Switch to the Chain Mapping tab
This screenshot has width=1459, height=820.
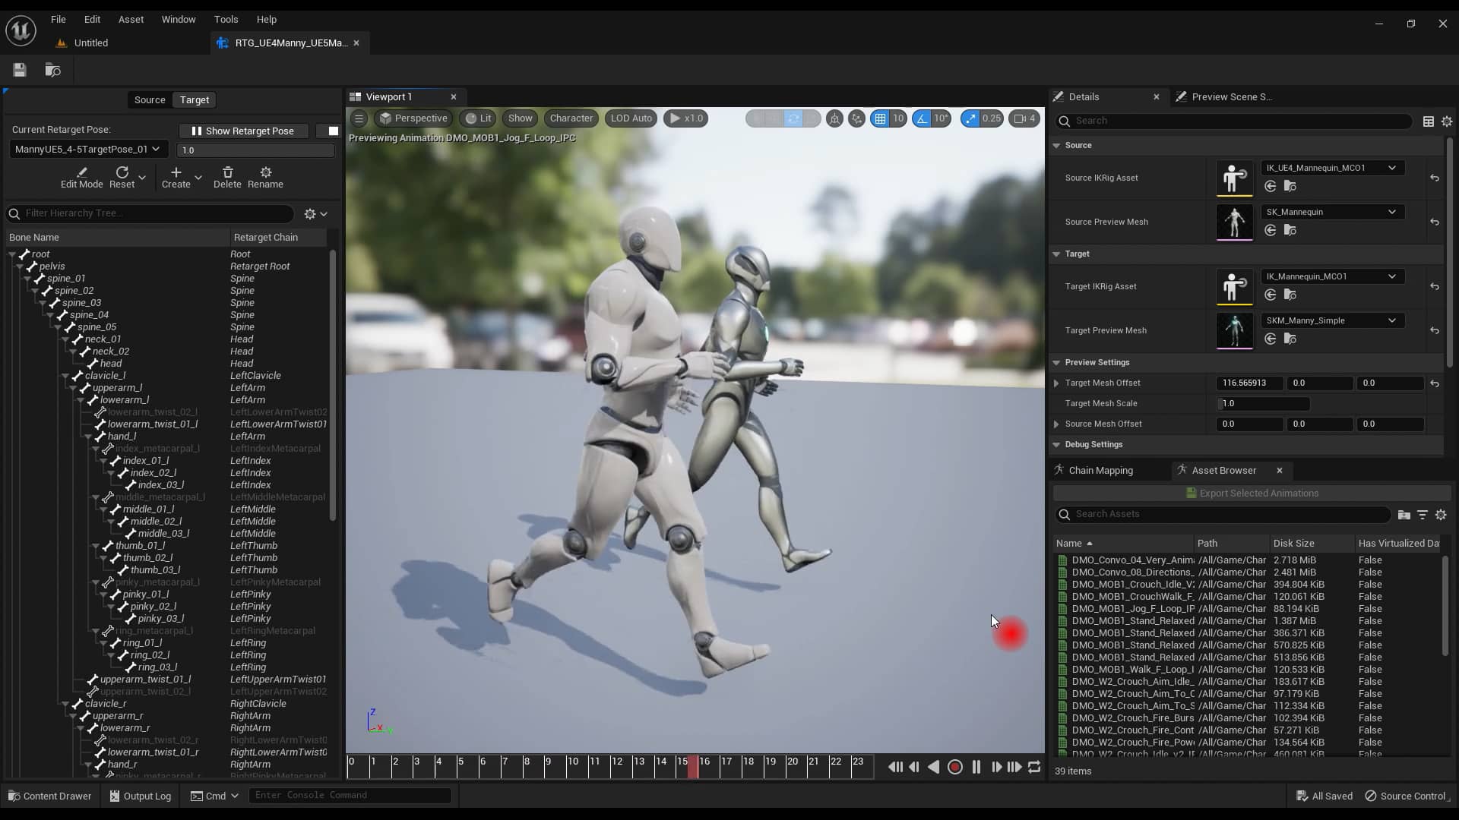click(1101, 471)
